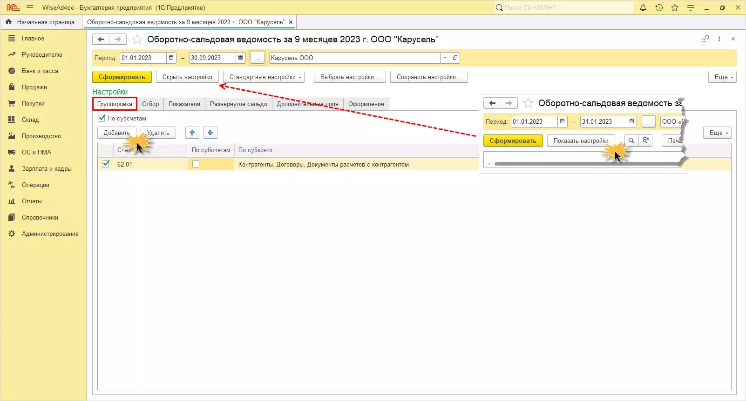
Task: Open favorites star in the title bar
Action: coord(675,7)
